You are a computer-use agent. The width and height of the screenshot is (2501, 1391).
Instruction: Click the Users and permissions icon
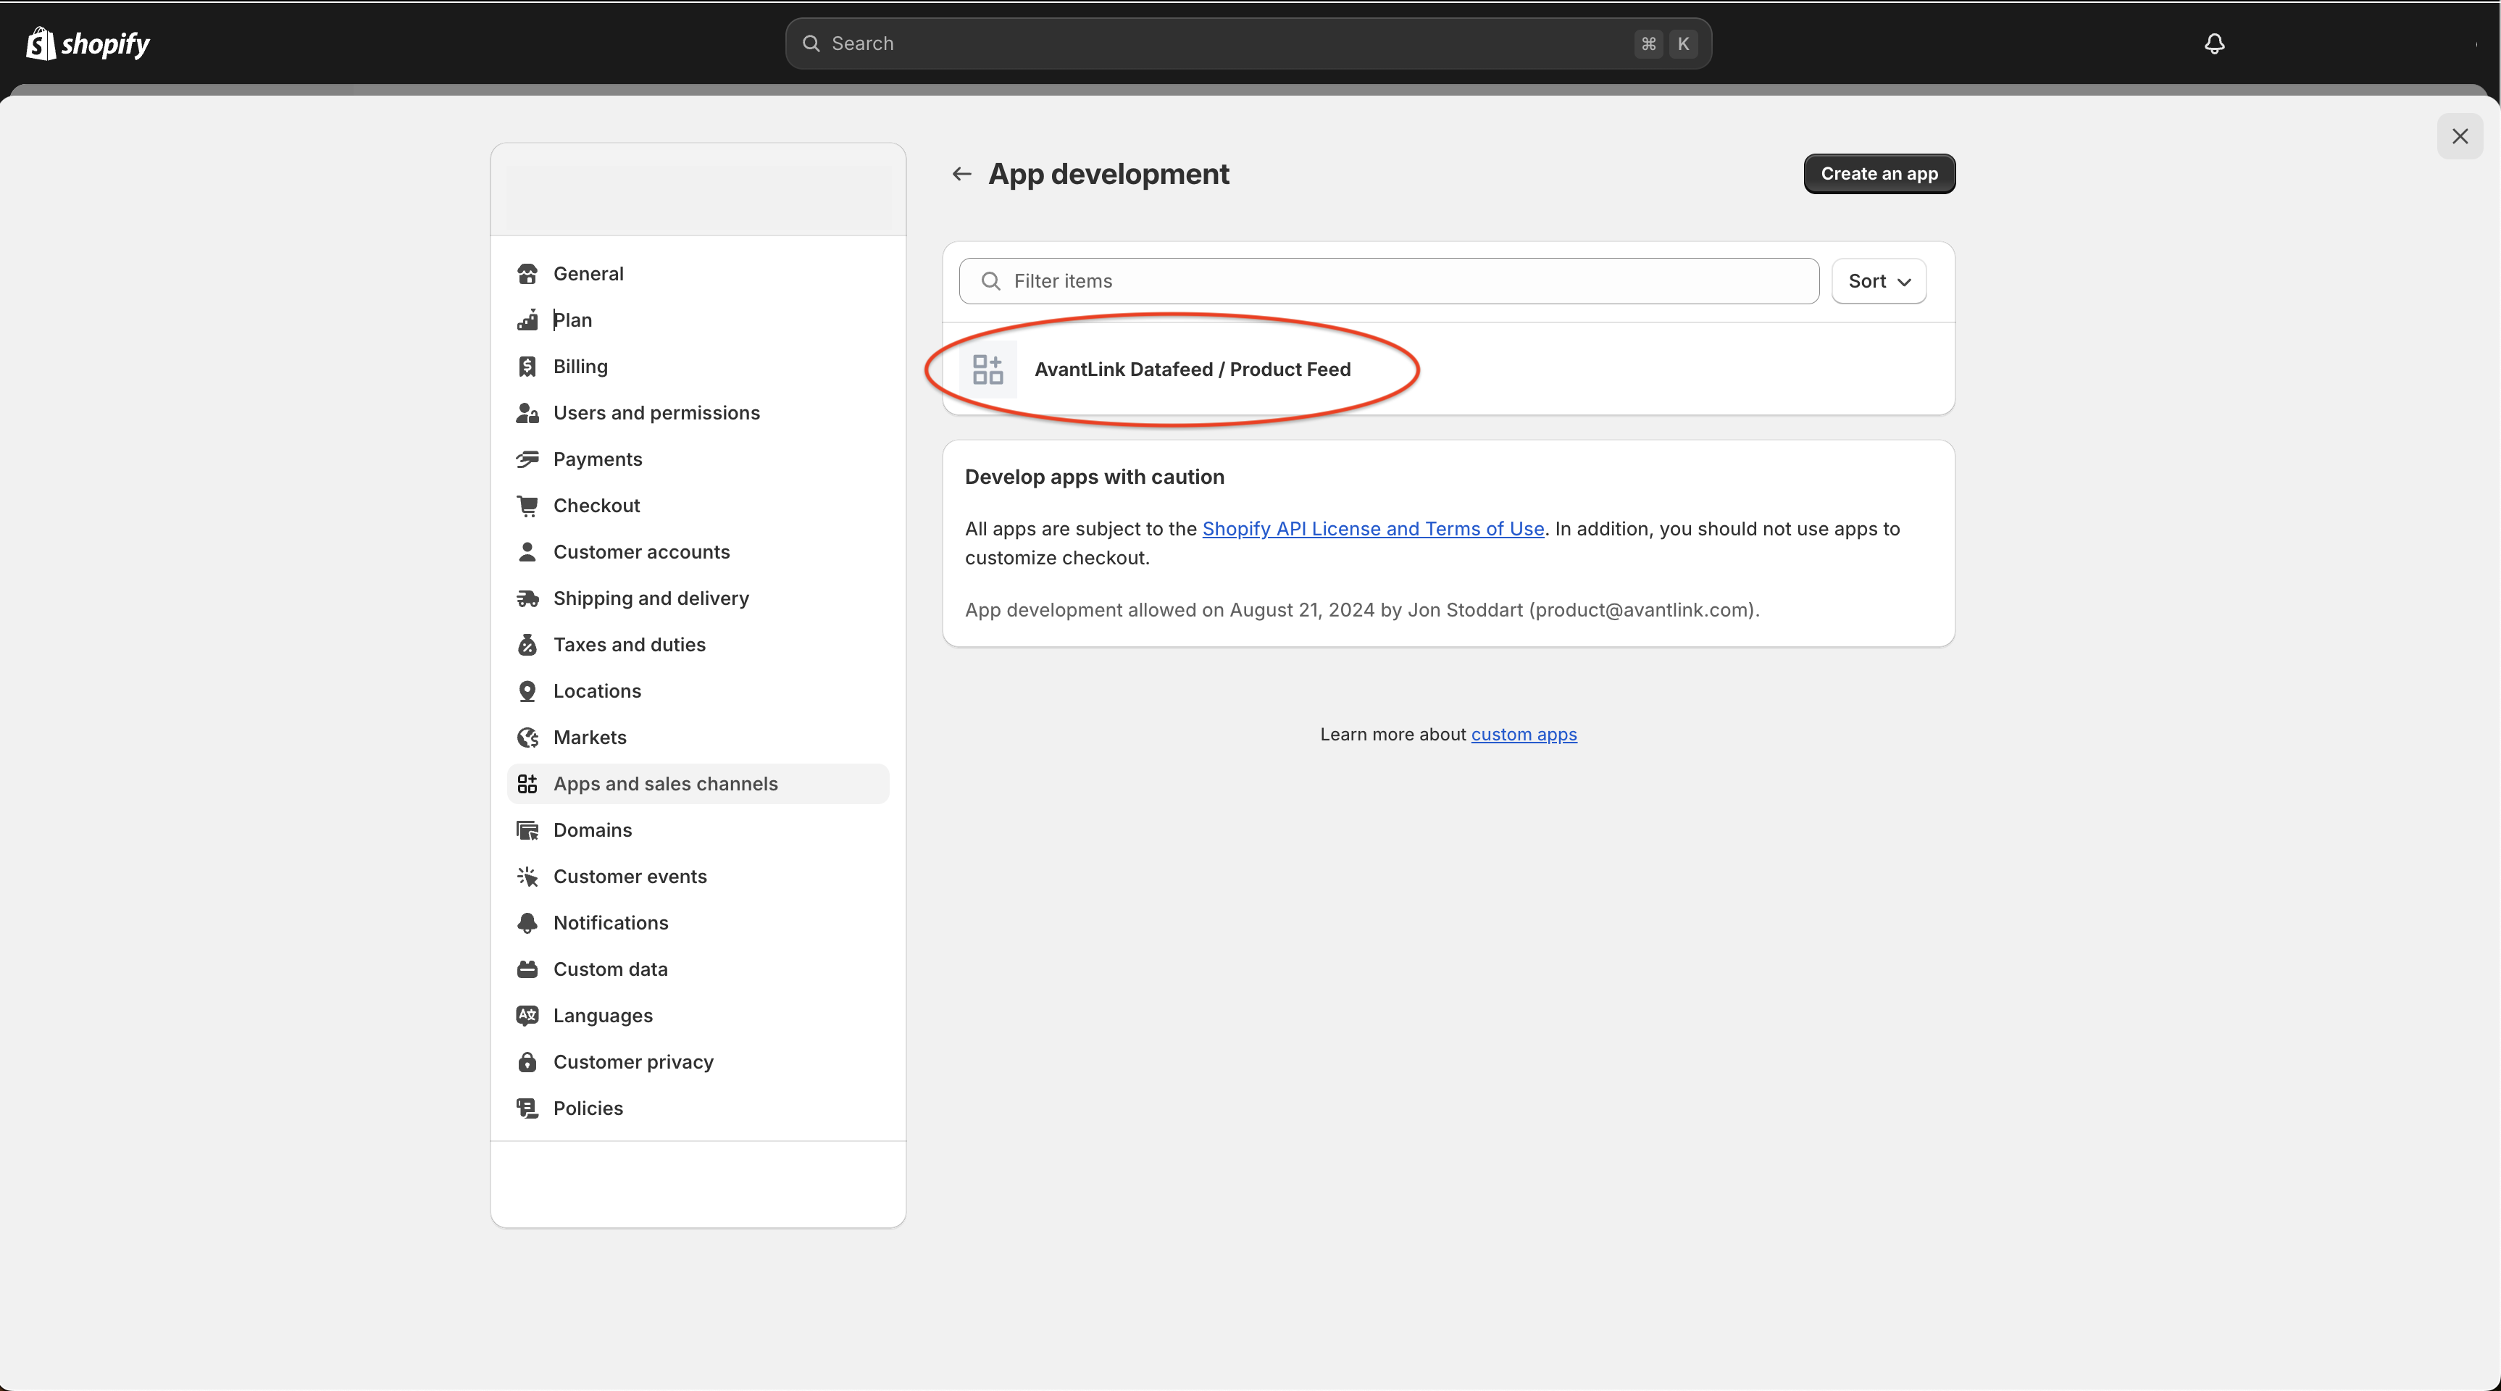pos(527,414)
